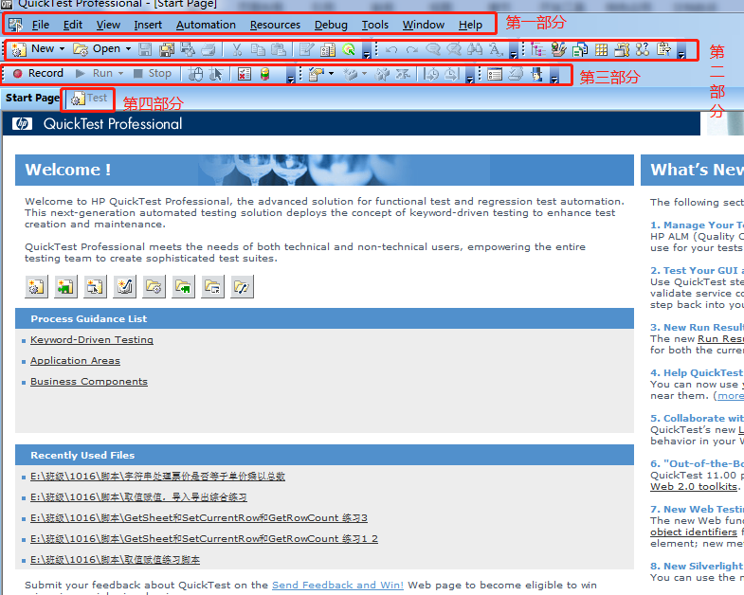
Task: Click the Cut scissors icon
Action: tap(237, 49)
